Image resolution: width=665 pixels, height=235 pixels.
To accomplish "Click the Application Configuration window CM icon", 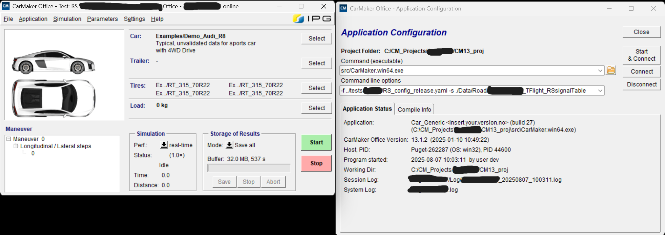I will tap(343, 8).
